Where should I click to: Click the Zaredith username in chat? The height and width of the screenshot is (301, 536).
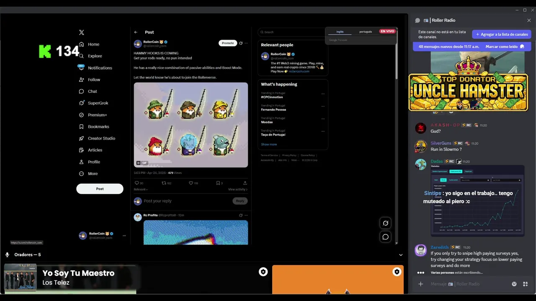point(439,247)
